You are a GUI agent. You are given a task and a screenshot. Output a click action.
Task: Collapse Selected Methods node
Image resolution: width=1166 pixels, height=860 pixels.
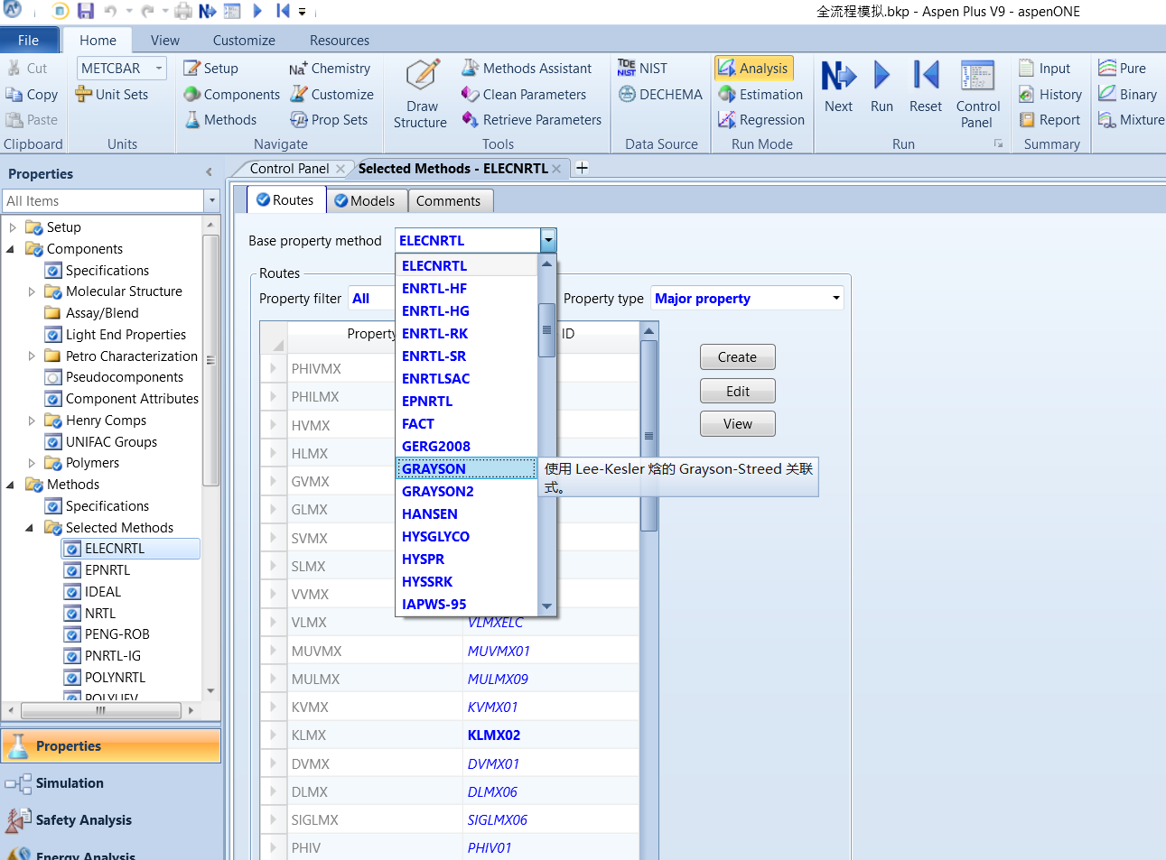coord(30,528)
